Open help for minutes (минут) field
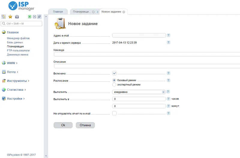Image resolution: width=240 pixels, height=158 pixels. [168, 106]
